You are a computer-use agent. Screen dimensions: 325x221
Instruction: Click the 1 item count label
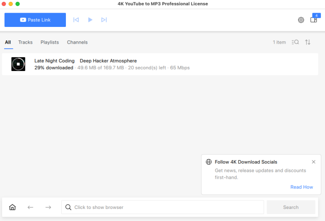[279, 42]
